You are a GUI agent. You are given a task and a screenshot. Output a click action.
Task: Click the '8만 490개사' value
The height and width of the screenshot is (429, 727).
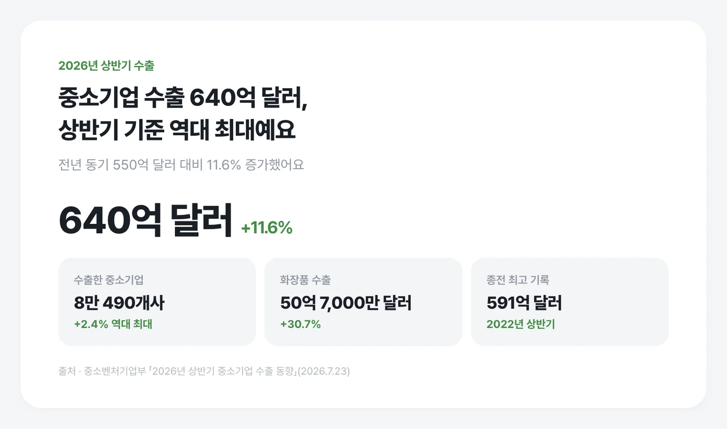(119, 303)
